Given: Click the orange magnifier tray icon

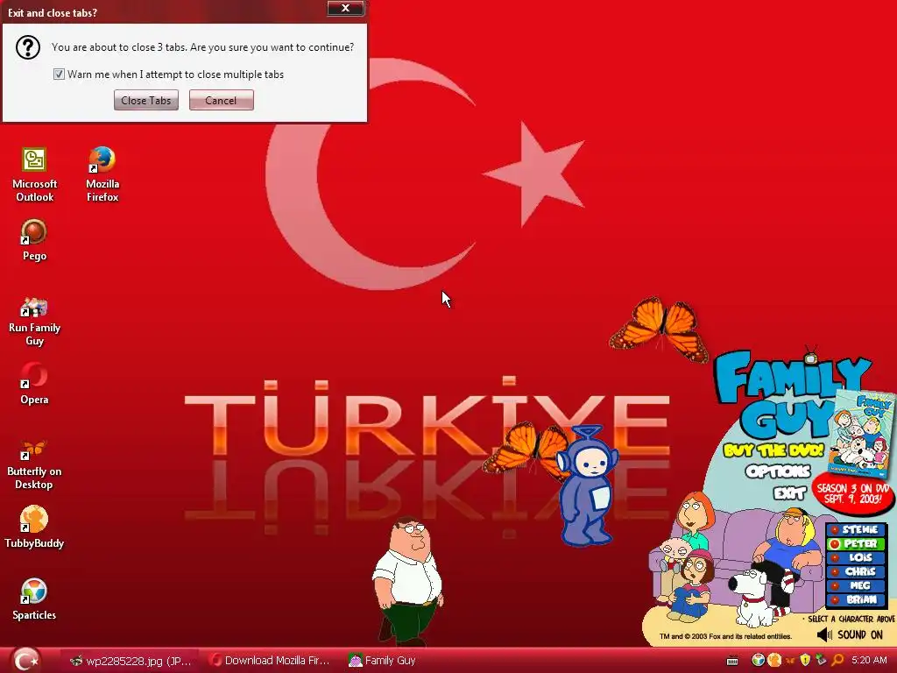Looking at the screenshot, I should pyautogui.click(x=837, y=661).
